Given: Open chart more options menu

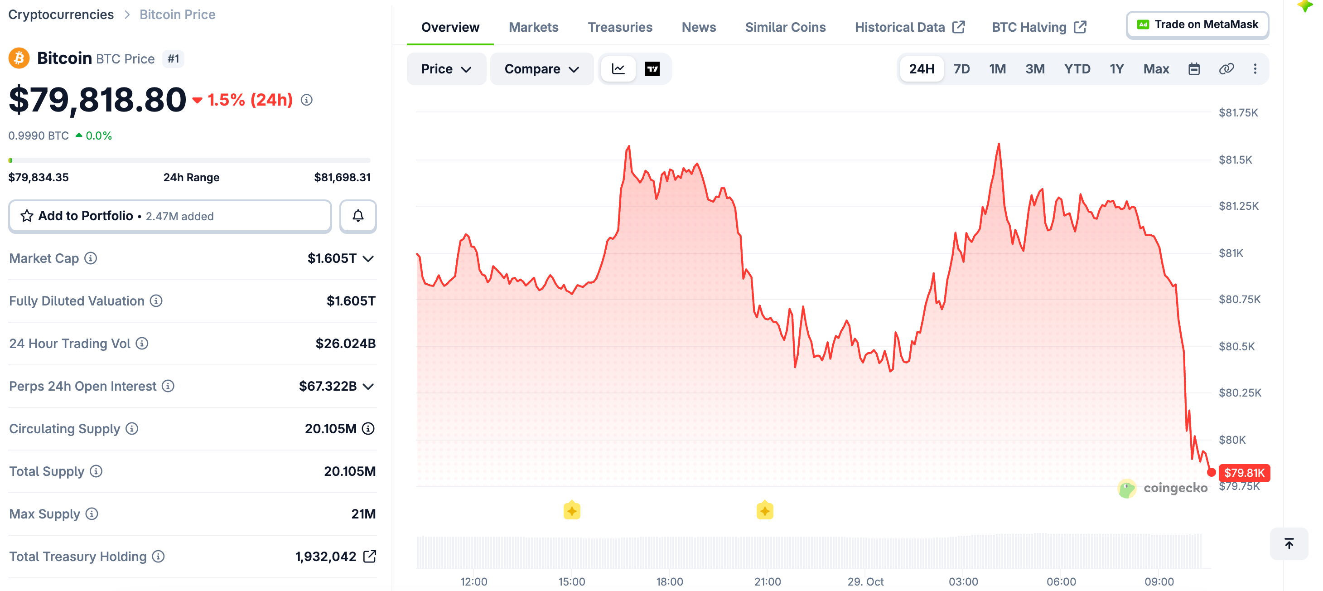Looking at the screenshot, I should pos(1255,69).
